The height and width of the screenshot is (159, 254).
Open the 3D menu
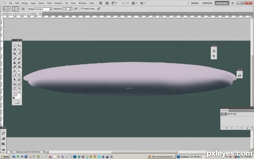tap(66, 3)
